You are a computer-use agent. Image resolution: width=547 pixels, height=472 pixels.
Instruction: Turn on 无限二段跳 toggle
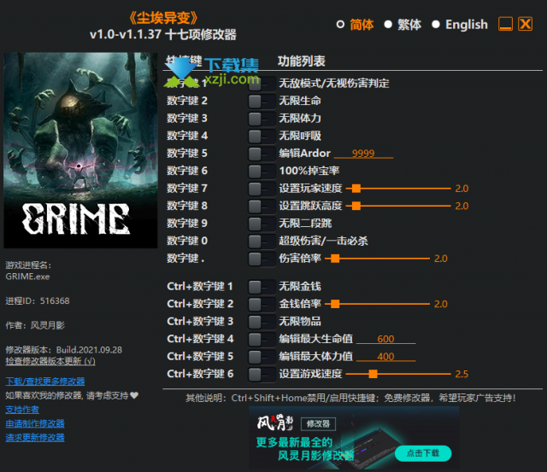tap(262, 224)
